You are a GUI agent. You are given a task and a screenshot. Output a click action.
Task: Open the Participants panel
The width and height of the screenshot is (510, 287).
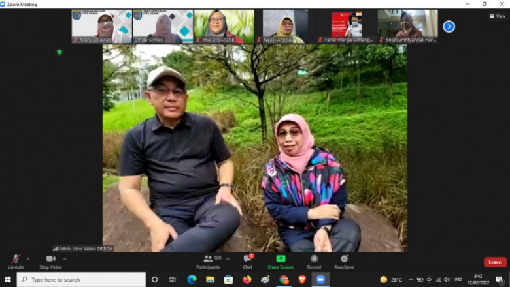[x=208, y=260]
